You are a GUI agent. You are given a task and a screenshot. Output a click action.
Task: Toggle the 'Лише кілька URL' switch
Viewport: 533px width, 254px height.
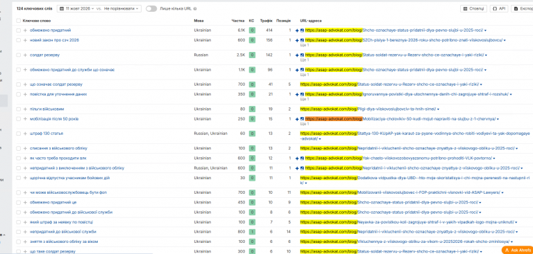click(151, 9)
